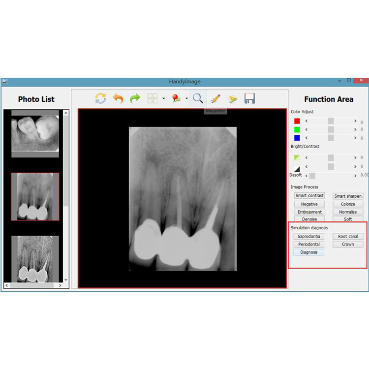Viewport: 369px width, 369px height.
Task: Click photo list scroll down arrow
Action: (x=66, y=279)
